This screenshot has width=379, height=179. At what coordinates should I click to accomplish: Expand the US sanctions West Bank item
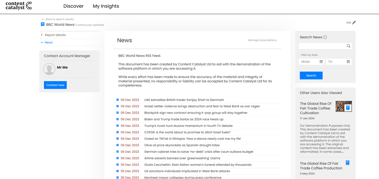tap(118, 171)
